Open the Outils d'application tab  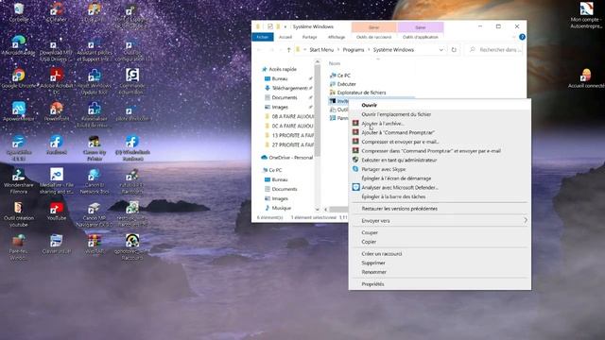[x=420, y=37]
